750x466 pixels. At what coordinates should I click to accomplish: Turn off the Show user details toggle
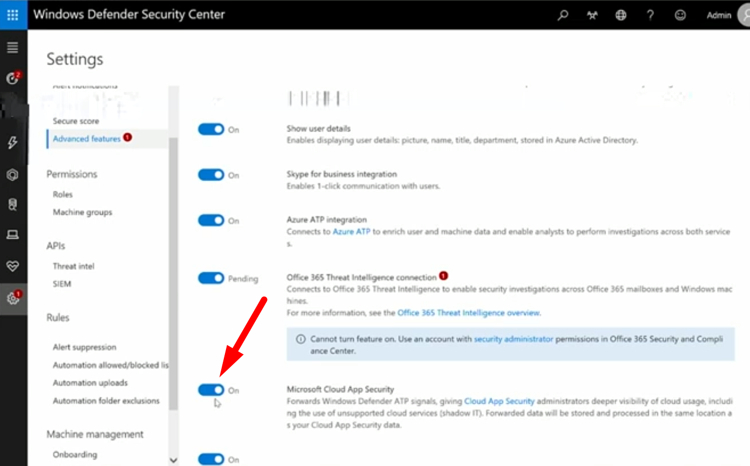[211, 129]
